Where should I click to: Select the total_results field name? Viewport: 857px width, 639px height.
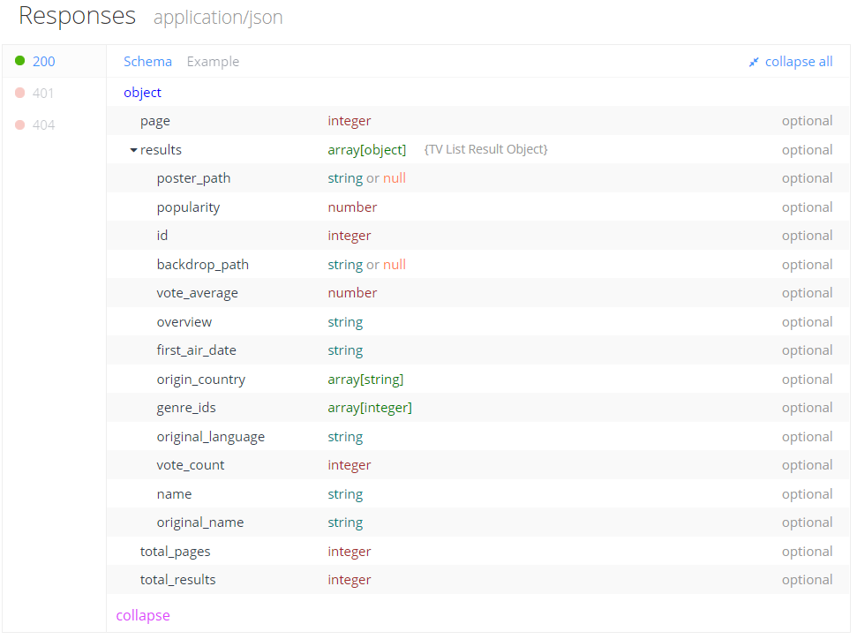[x=177, y=580]
